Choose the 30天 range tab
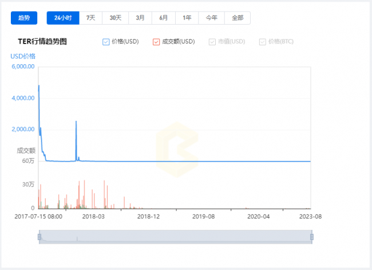The width and height of the screenshot is (372, 270). tap(115, 18)
